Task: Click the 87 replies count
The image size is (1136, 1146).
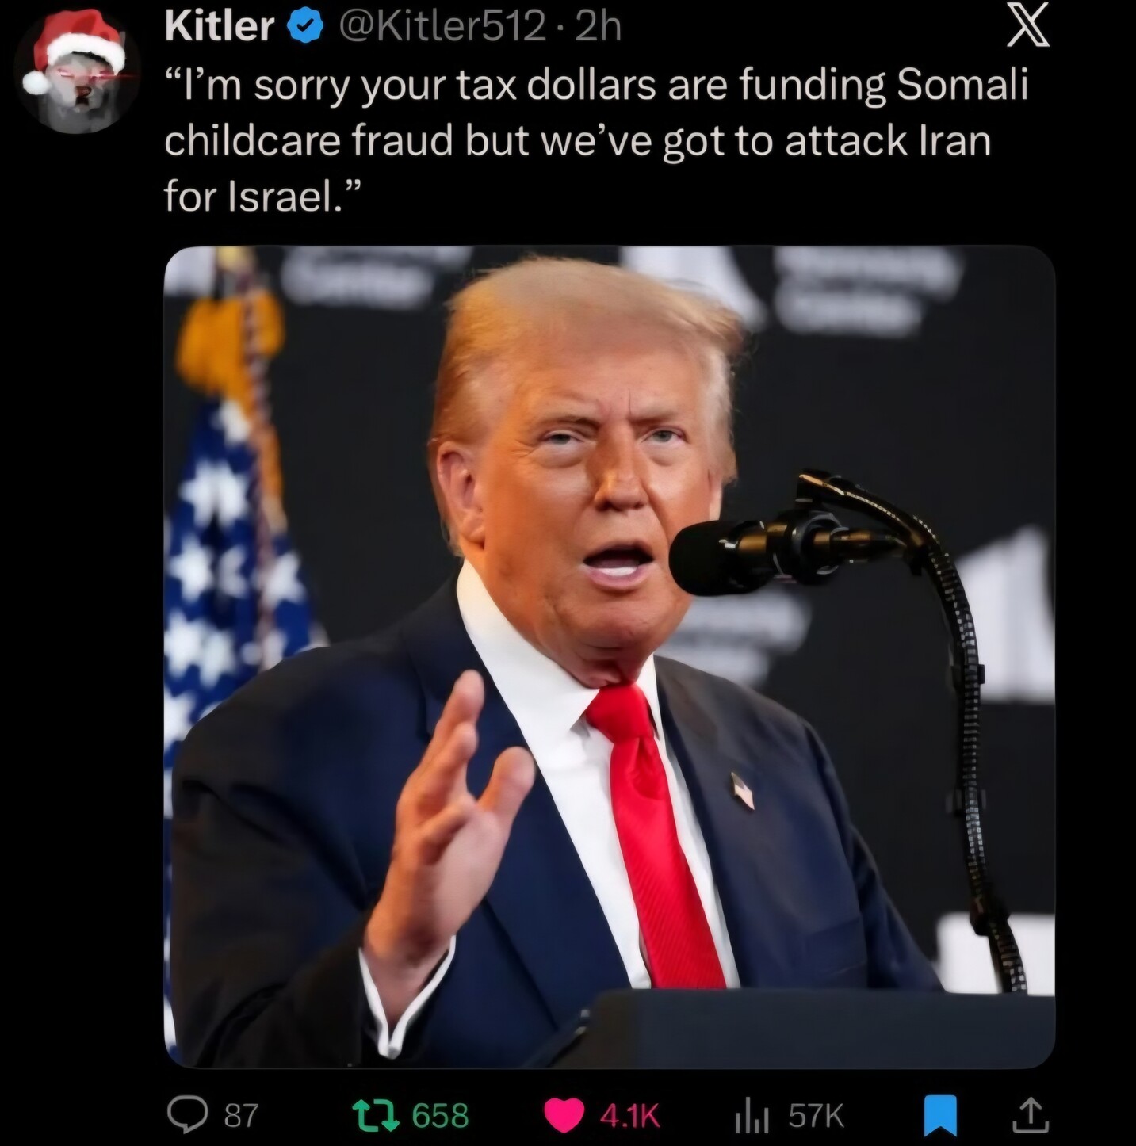Action: click(241, 1116)
